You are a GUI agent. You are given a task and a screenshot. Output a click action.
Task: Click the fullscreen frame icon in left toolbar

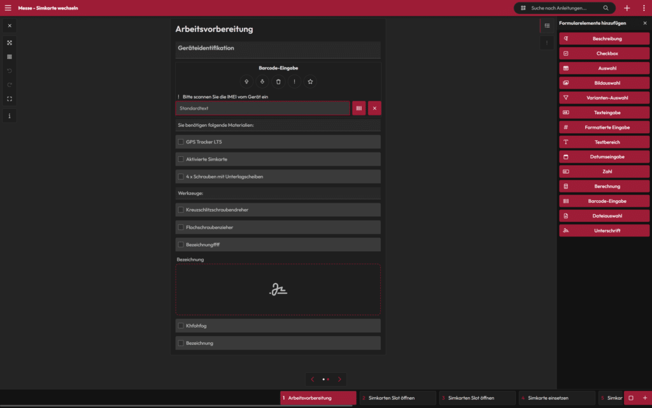pos(10,99)
